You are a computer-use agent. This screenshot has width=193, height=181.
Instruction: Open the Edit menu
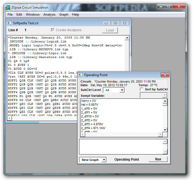19,15
